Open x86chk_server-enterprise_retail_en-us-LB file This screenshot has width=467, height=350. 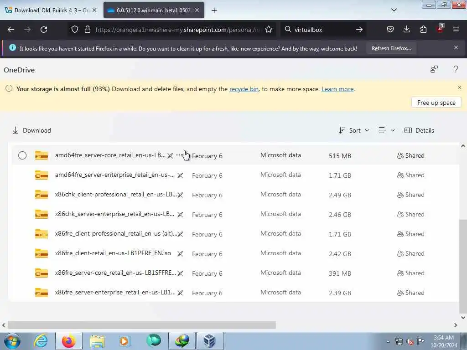click(x=114, y=214)
